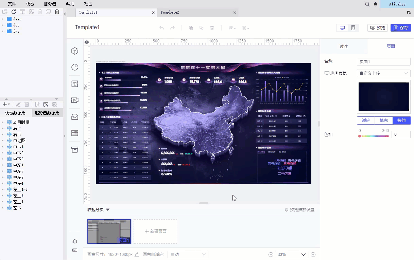This screenshot has height=260, width=414.
Task: Click the undo icon in the top toolbar
Action: 161,27
